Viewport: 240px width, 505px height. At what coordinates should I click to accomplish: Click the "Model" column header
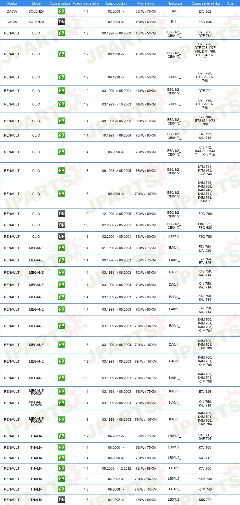point(37,3)
